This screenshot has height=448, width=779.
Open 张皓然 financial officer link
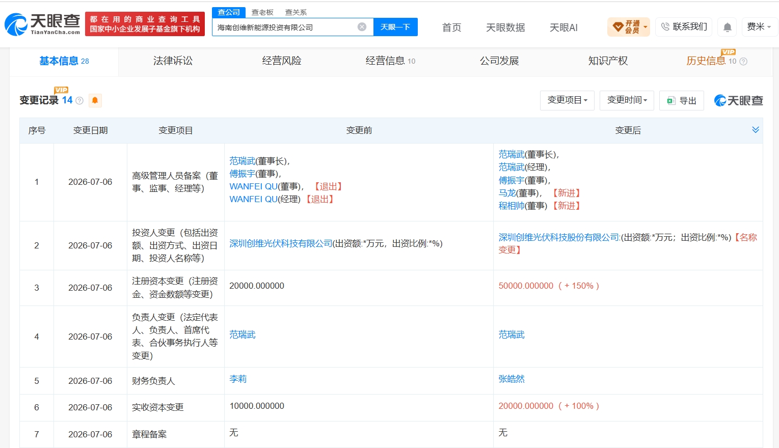(512, 379)
